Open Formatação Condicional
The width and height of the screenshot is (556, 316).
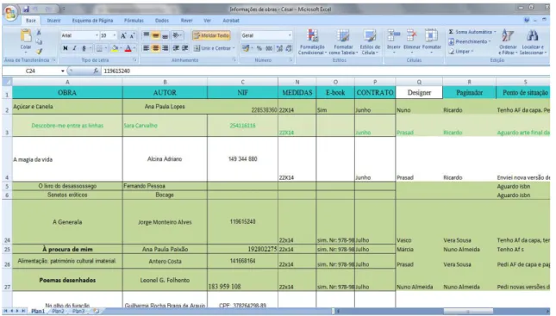312,42
